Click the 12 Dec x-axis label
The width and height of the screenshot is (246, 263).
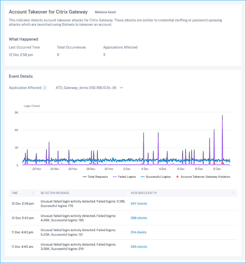click(217, 169)
